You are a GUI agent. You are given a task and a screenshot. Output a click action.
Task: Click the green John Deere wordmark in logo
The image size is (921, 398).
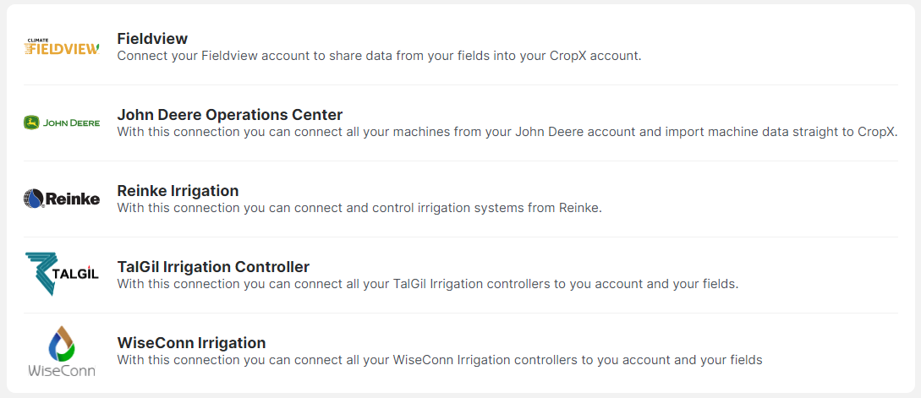(x=72, y=123)
